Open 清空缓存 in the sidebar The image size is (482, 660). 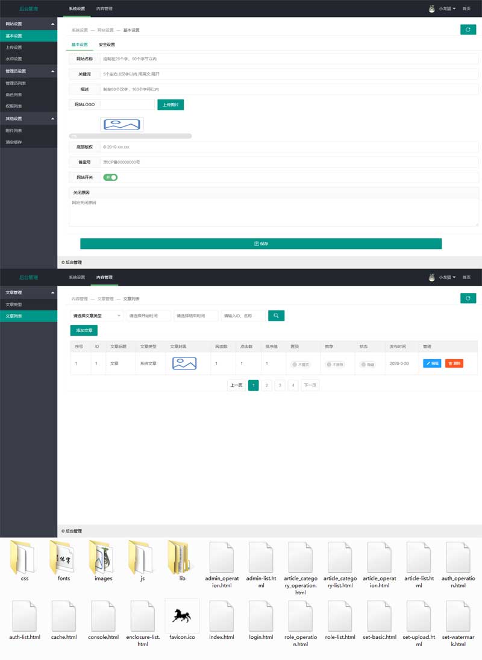click(28, 142)
